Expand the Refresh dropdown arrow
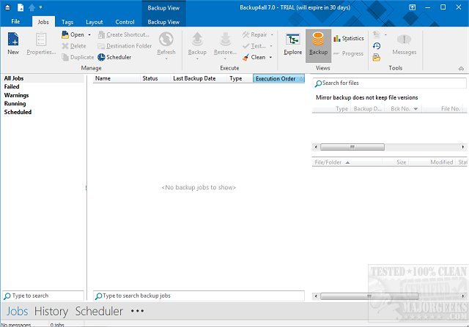The height and width of the screenshot is (327, 469). pos(166,59)
